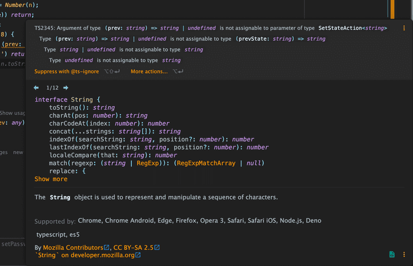Open external link icon after developer.mozilla.org
413x266 pixels.
[138, 255]
